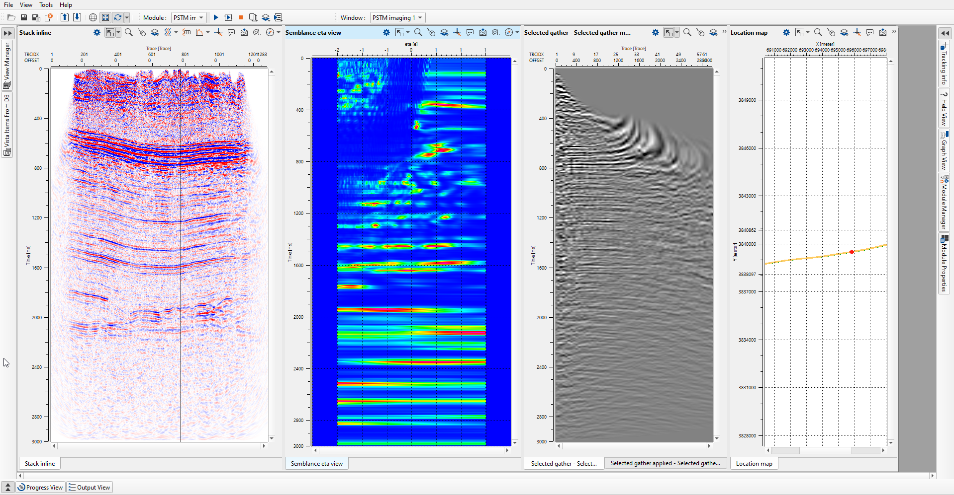Viewport: 954px width, 495px height.
Task: Open Stack inline view settings gear
Action: point(97,32)
